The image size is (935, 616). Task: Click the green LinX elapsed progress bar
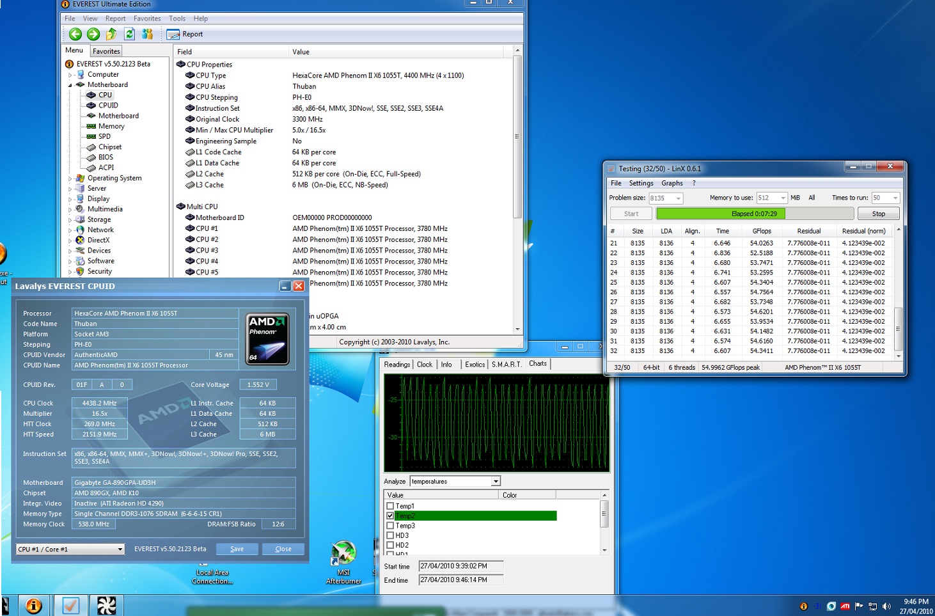click(755, 214)
